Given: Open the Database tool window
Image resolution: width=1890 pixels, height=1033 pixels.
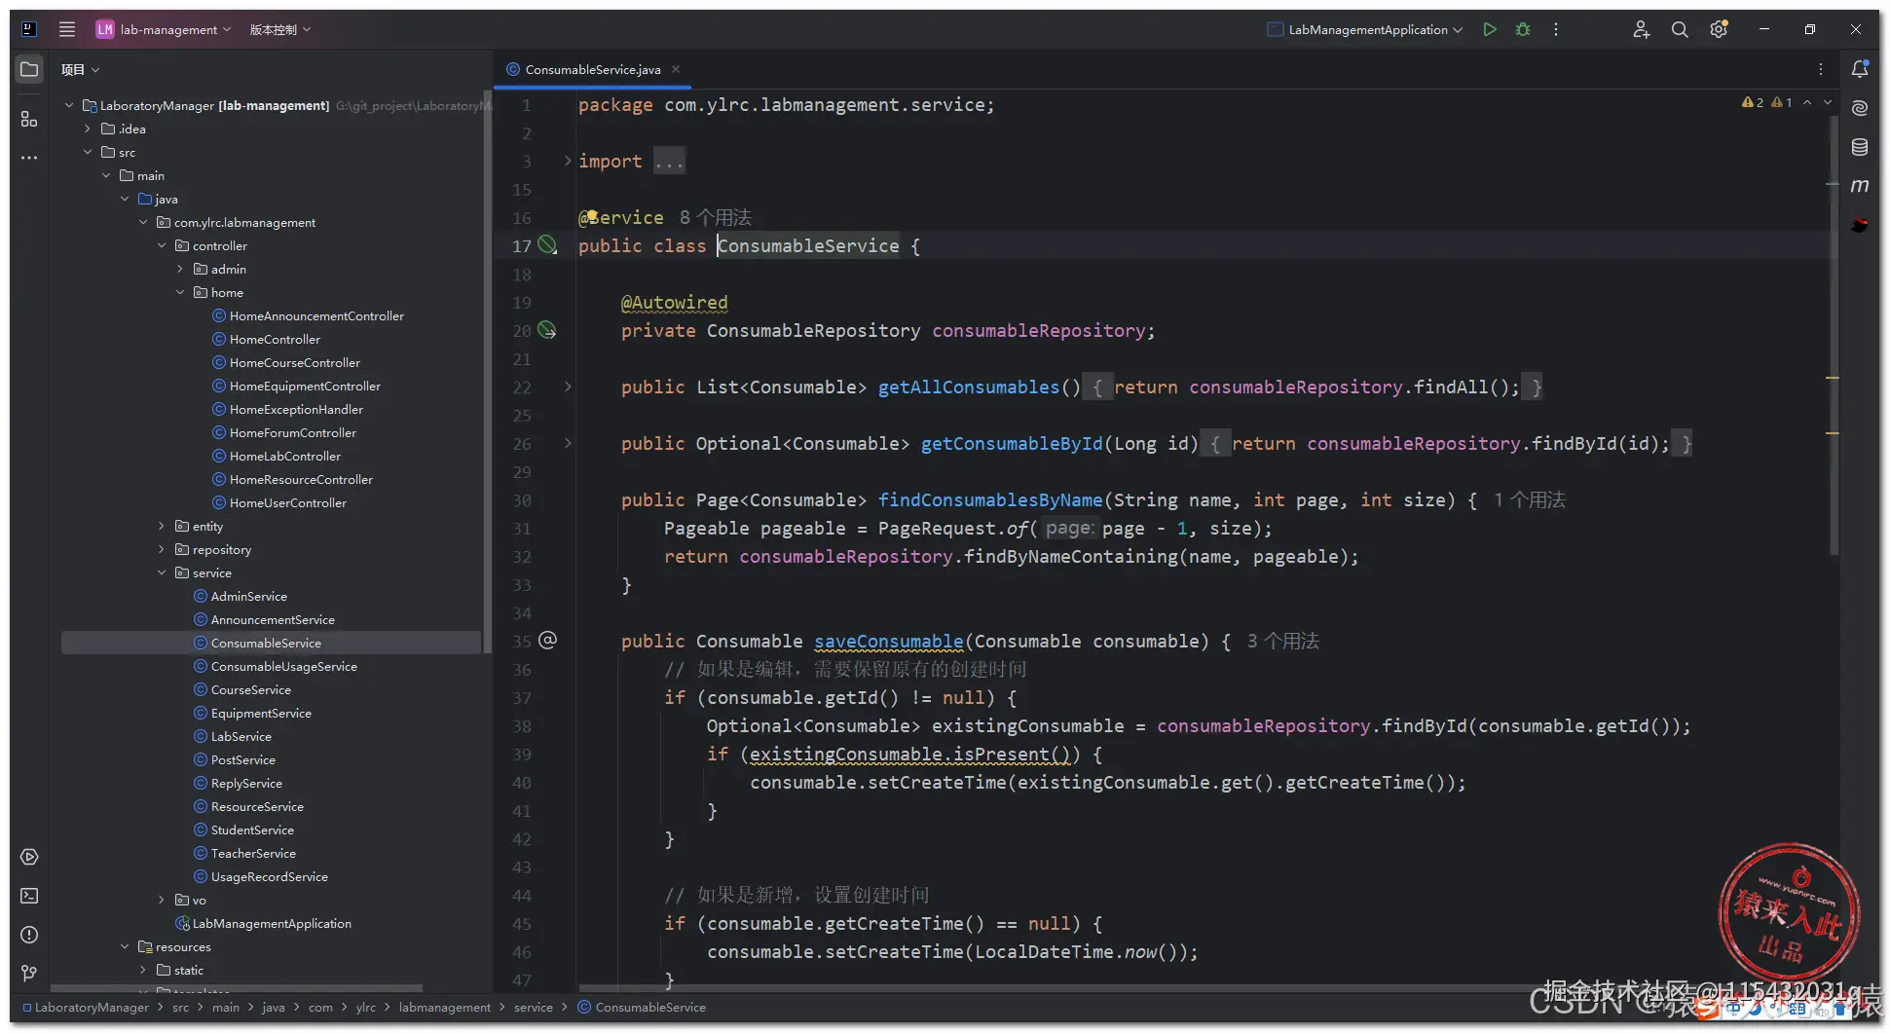Looking at the screenshot, I should pos(1860,147).
